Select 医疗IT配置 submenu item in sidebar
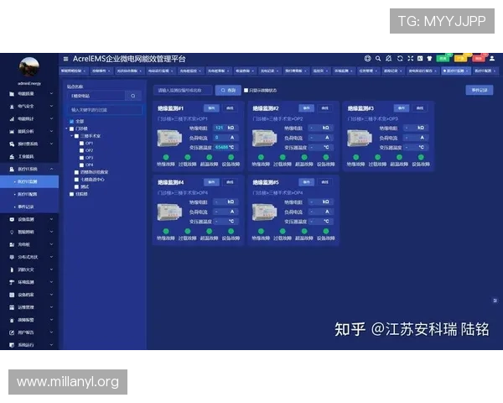Viewport: 503px width, 403px height. (x=29, y=194)
